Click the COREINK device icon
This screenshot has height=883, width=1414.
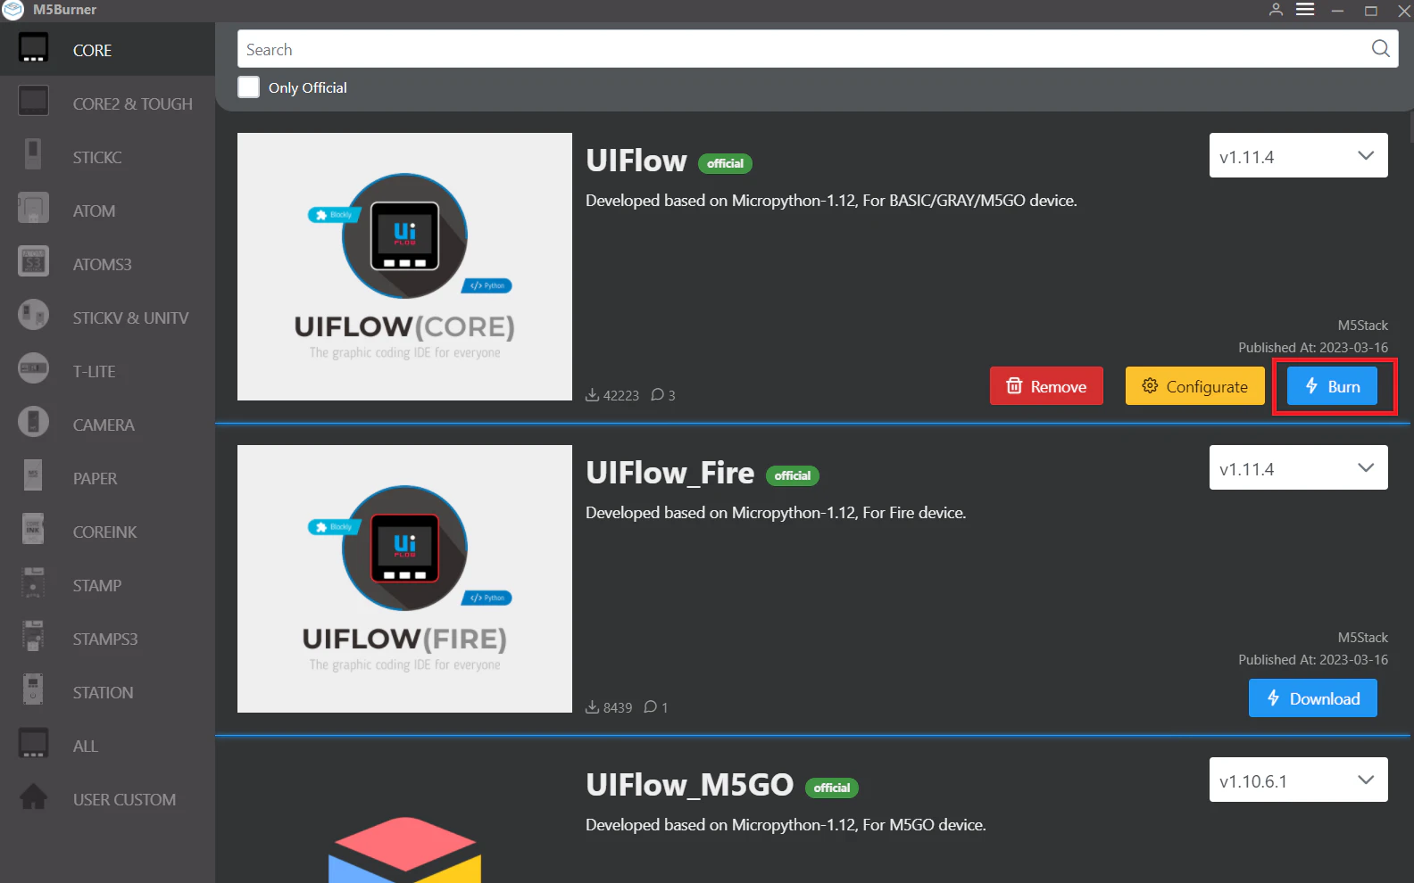click(33, 530)
